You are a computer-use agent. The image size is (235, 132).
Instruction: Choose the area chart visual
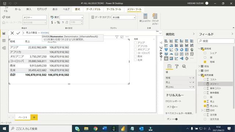tap(171, 45)
